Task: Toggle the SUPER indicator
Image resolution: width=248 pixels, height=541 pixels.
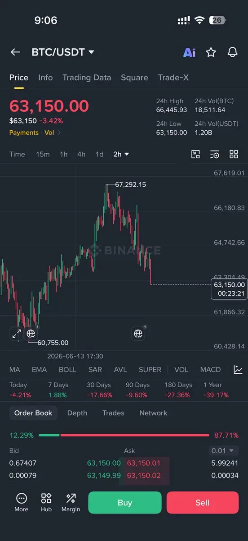Action: pos(150,370)
